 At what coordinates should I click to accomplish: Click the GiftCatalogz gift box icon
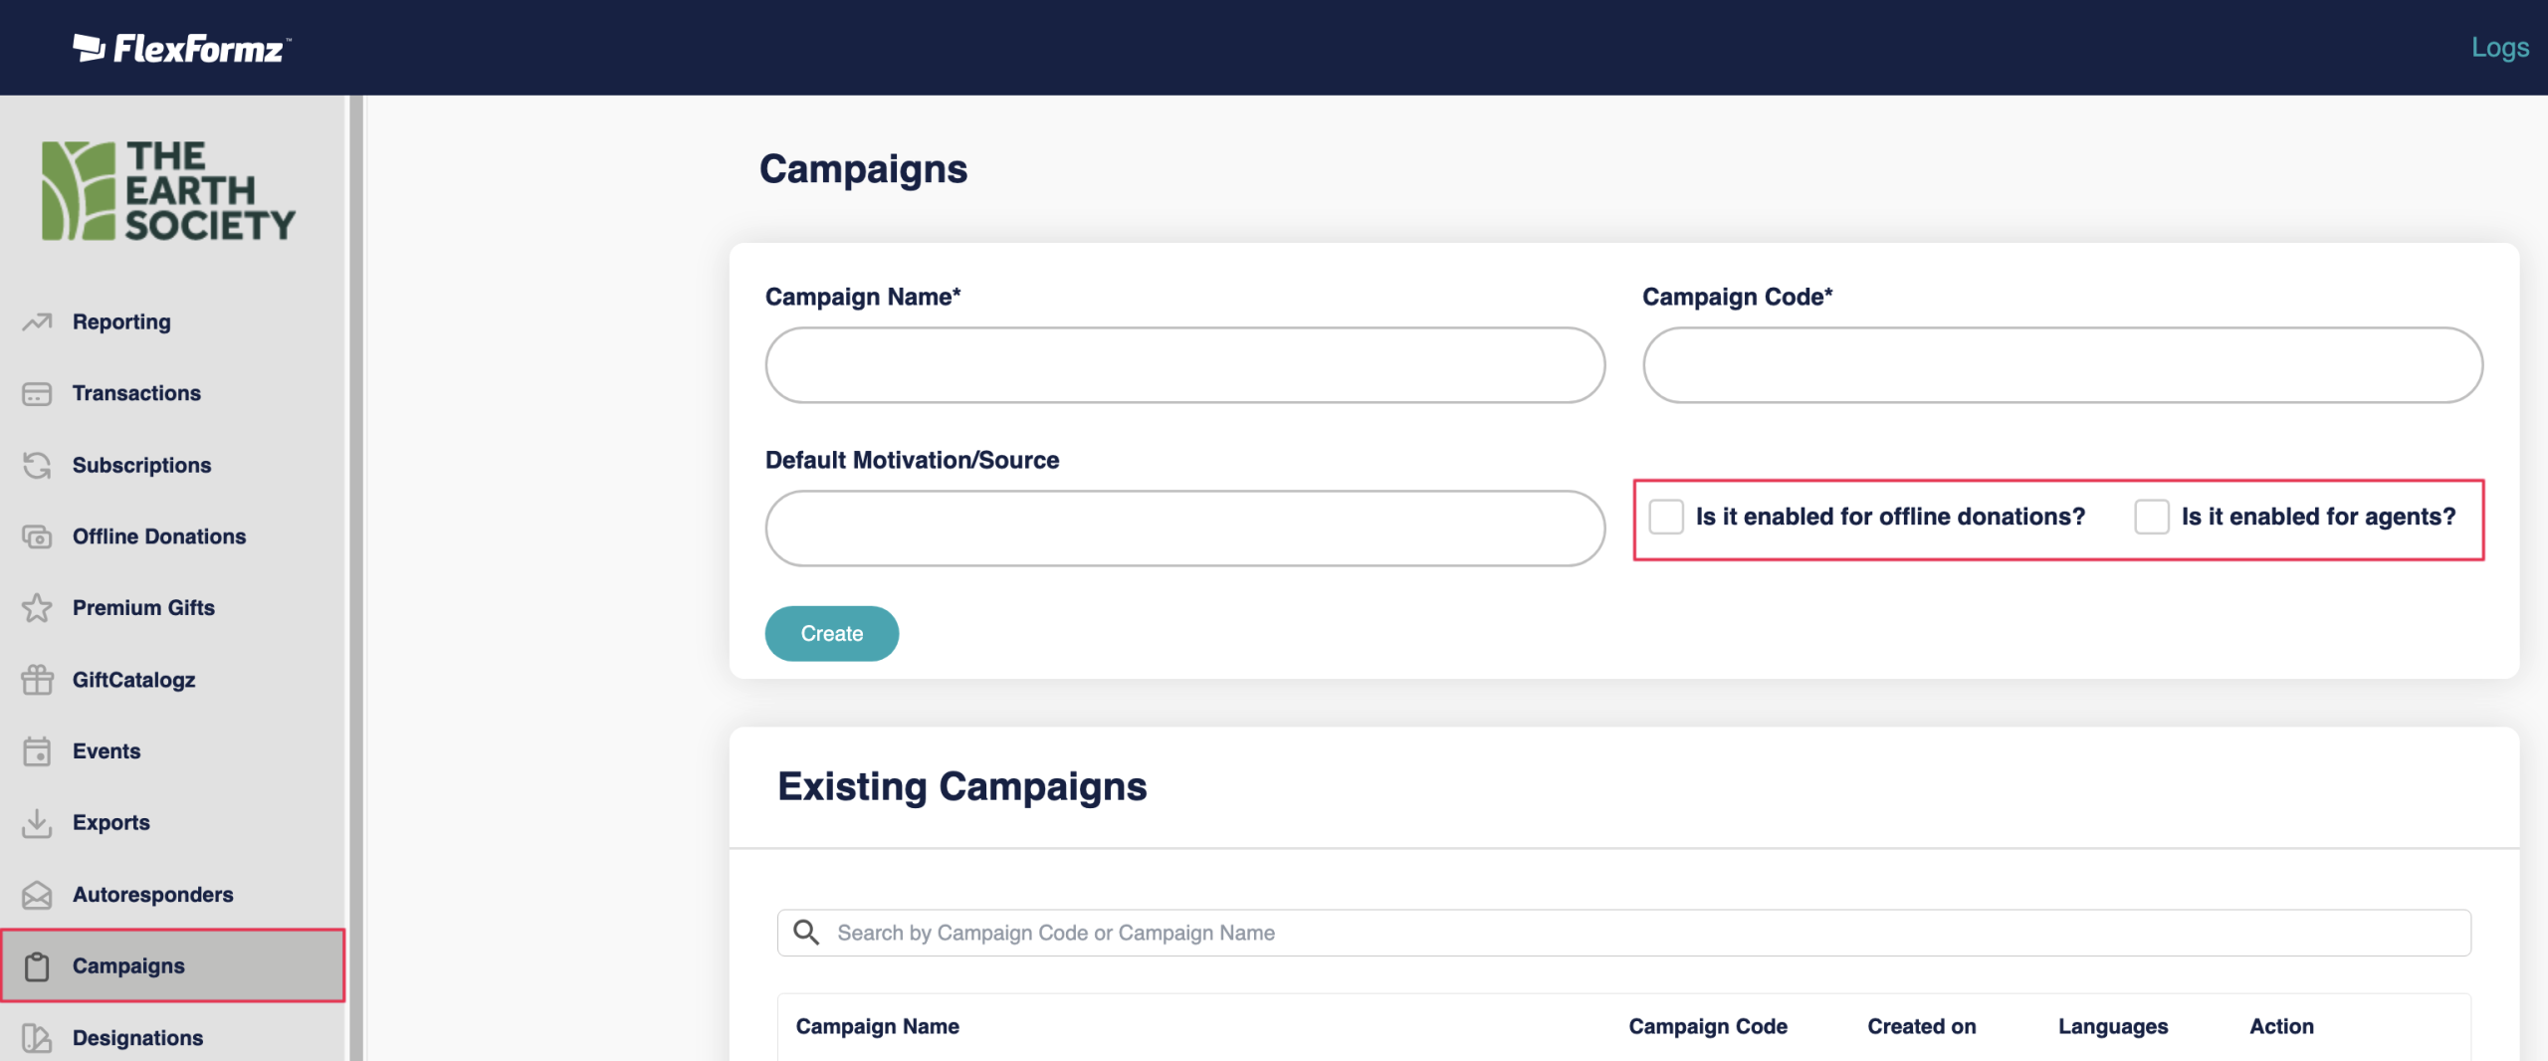[37, 680]
